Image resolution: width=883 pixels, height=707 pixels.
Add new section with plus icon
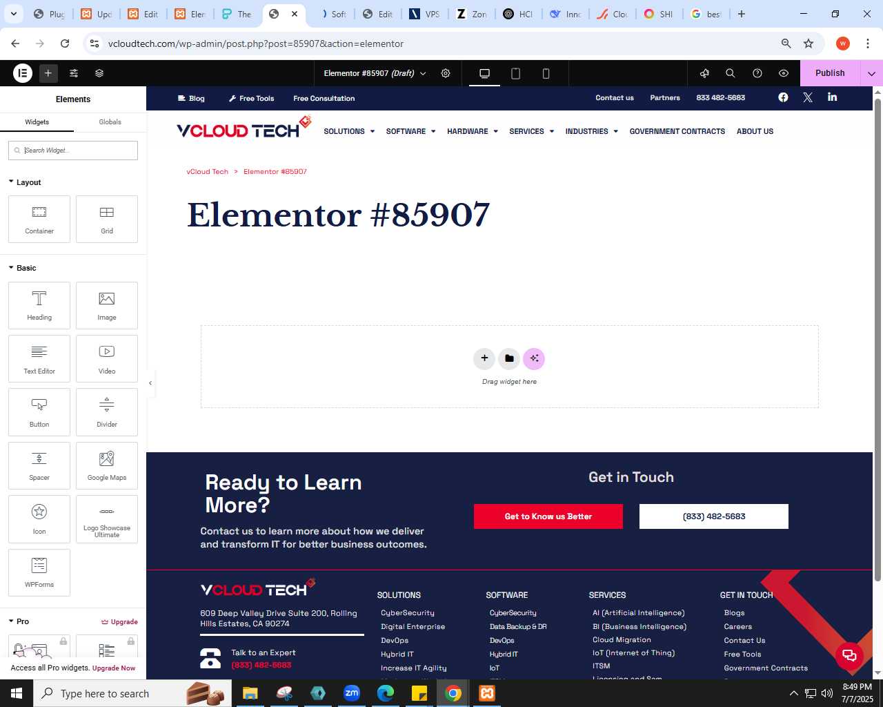(x=484, y=358)
